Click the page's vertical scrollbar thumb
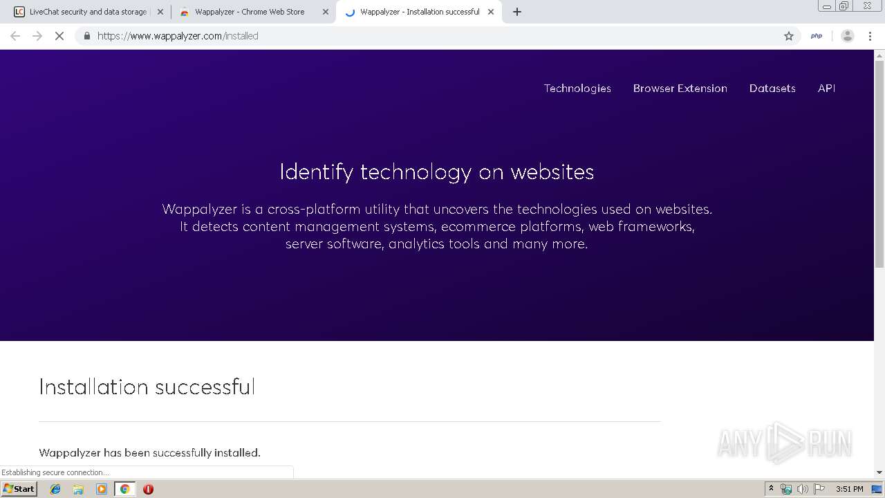This screenshot has height=498, width=885. pos(879,164)
